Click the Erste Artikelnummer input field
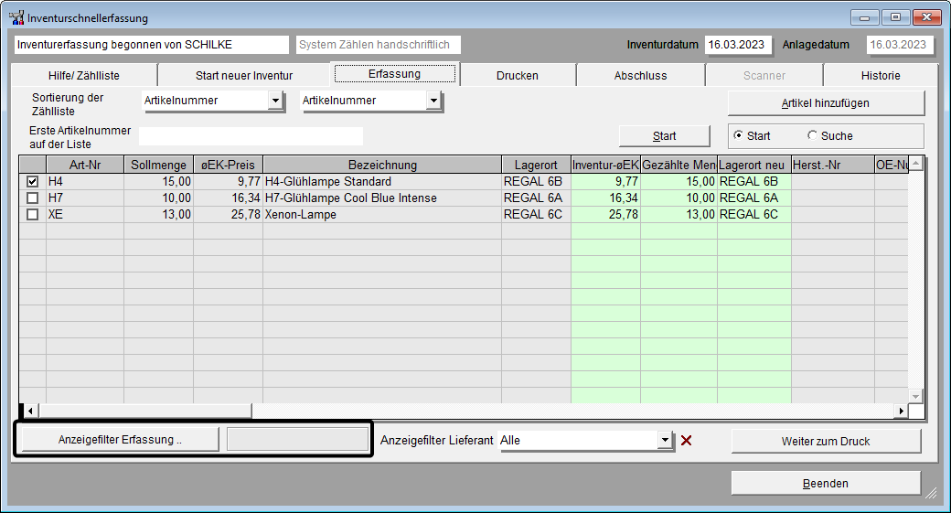 click(x=251, y=136)
